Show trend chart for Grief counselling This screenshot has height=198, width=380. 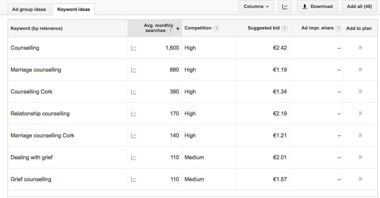point(133,179)
